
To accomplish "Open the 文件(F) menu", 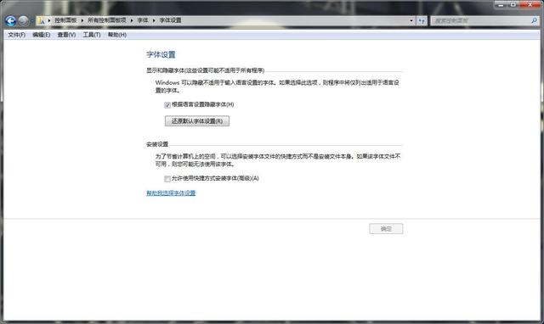I will pyautogui.click(x=17, y=35).
